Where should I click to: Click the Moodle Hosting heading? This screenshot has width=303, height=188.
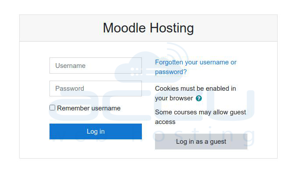(148, 28)
